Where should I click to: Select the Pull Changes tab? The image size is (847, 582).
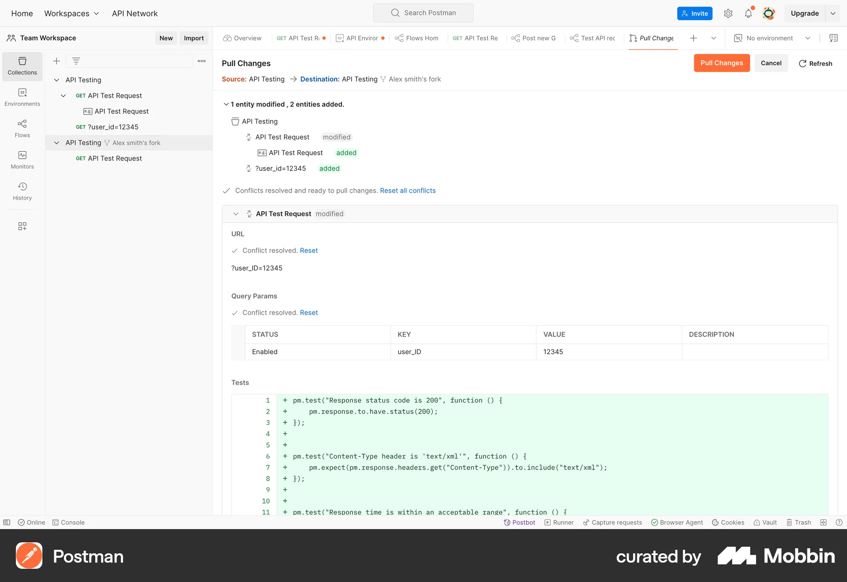(652, 38)
